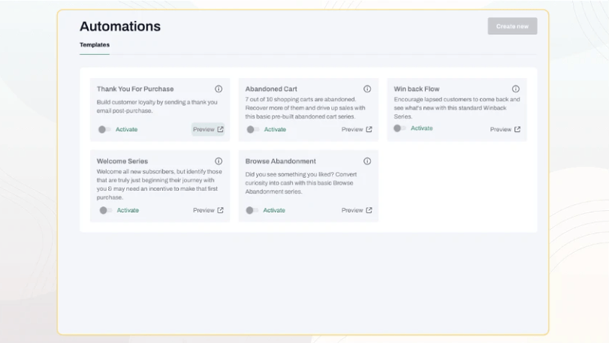Open Win back Flow preview
The width and height of the screenshot is (609, 343).
(505, 129)
